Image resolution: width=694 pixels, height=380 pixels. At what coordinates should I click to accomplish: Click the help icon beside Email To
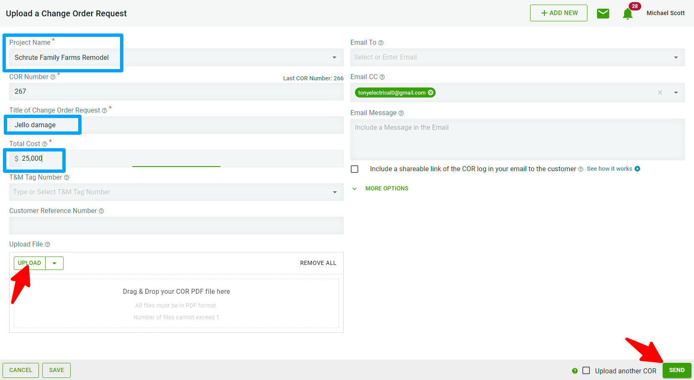click(x=381, y=43)
